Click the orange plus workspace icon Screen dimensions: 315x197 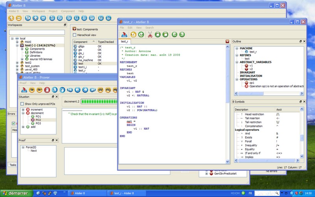click(11, 18)
